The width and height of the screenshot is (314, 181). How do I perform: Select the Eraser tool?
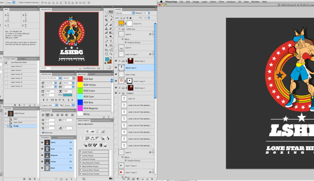106,33
